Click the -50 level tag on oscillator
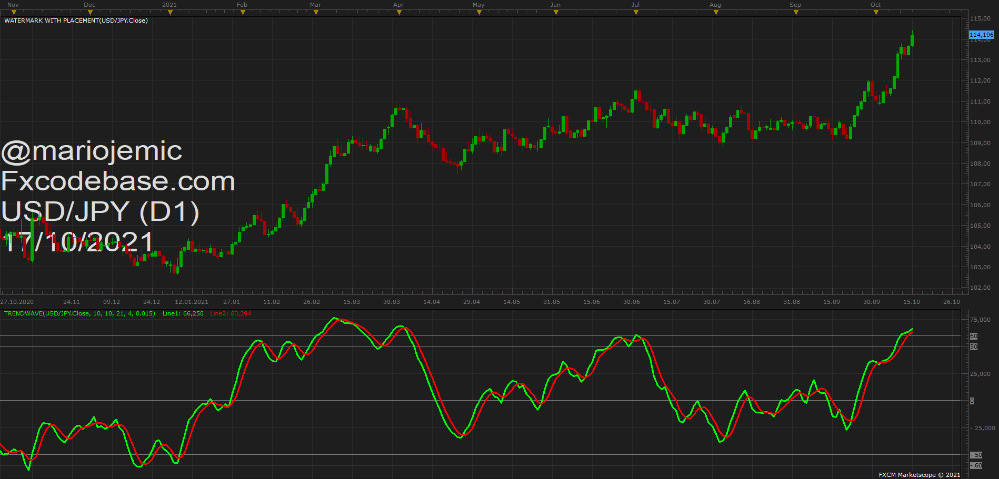The height and width of the screenshot is (479, 999). [976, 455]
